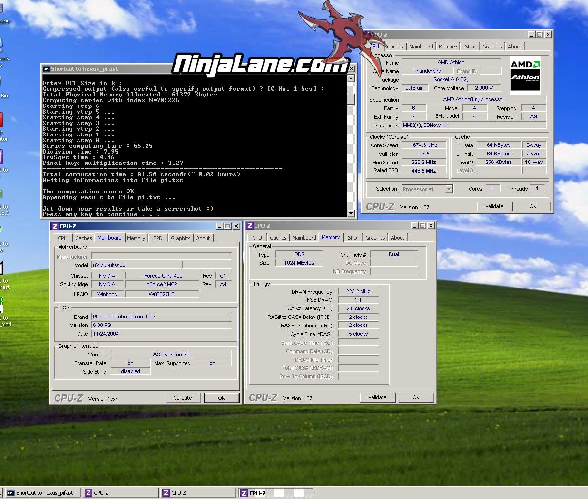Image resolution: width=588 pixels, height=499 pixels.
Task: Click the Multiplier x 7.5 value
Action: tap(424, 154)
